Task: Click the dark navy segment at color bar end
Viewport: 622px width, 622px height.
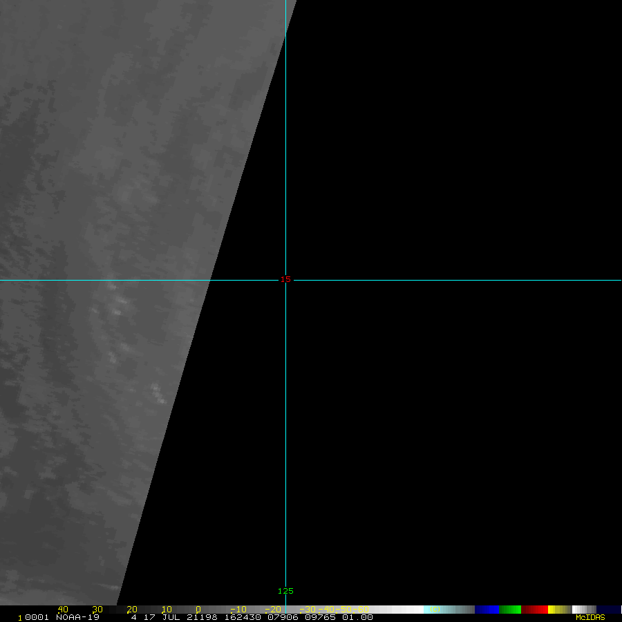Action: [608, 610]
